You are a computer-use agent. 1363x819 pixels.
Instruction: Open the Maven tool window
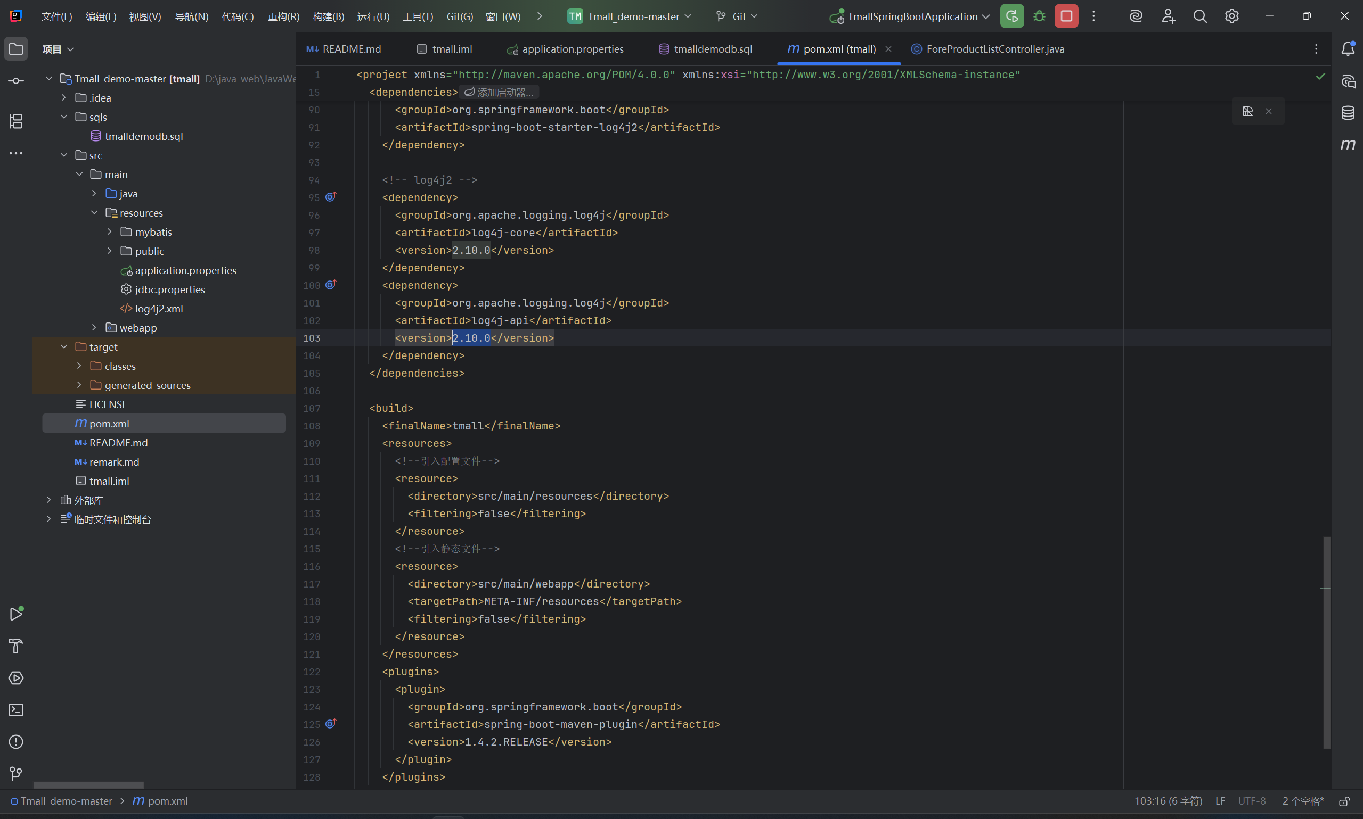[1348, 145]
